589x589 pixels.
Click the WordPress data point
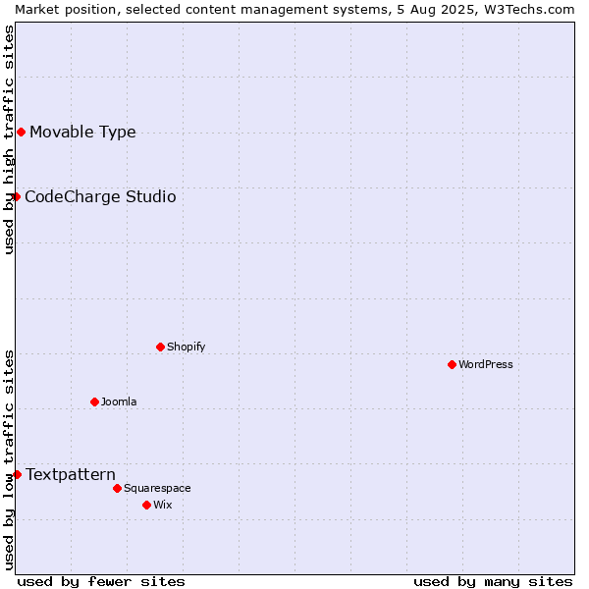pos(452,365)
